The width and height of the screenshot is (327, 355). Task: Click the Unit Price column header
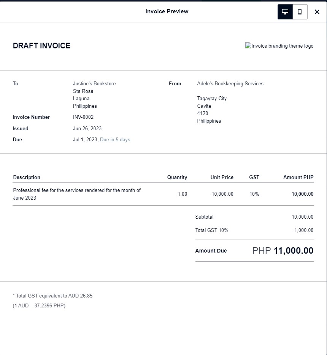pos(222,177)
